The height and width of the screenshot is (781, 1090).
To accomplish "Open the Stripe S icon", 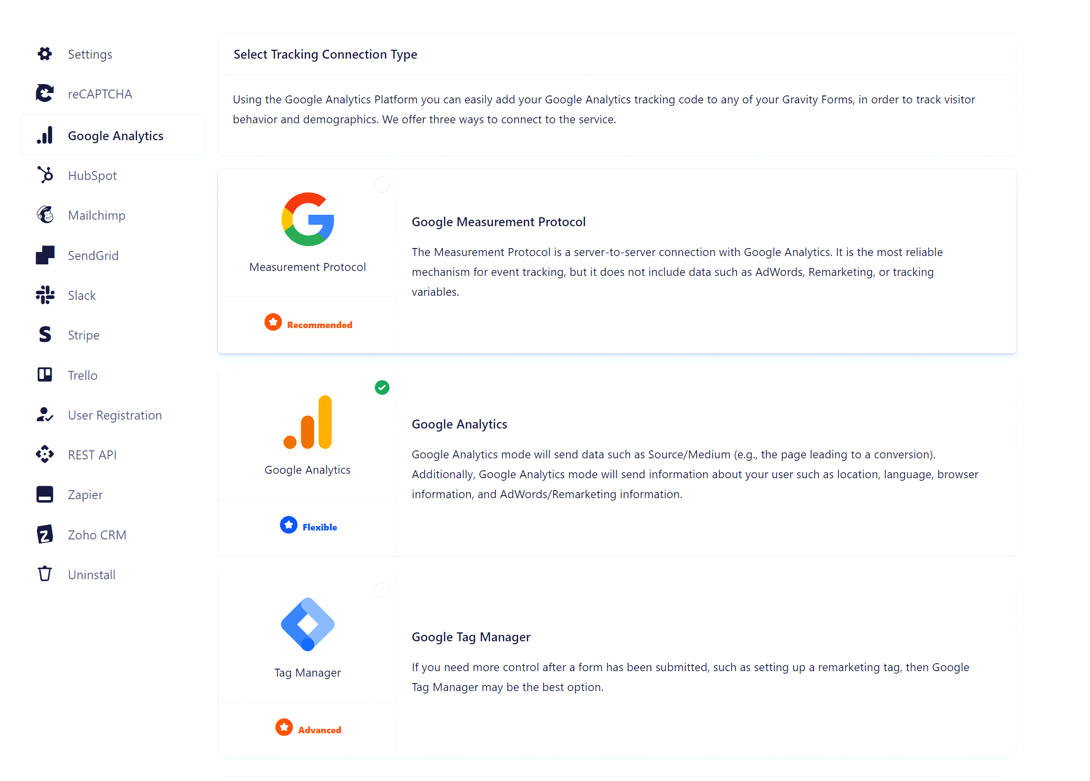I will [45, 335].
